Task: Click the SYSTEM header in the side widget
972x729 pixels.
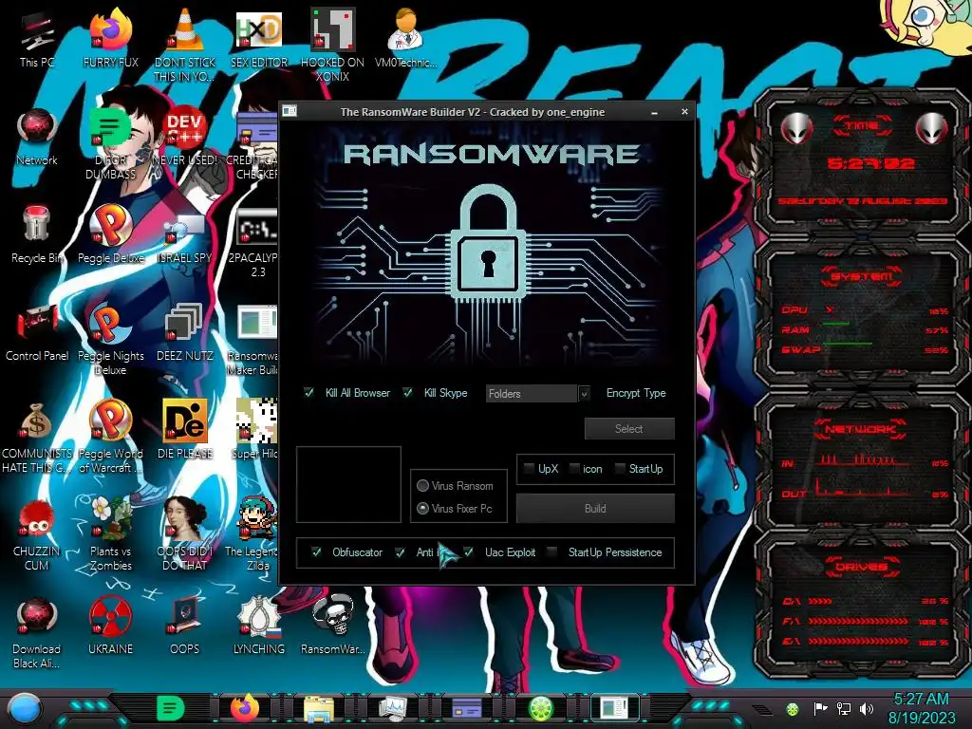Action: click(862, 276)
